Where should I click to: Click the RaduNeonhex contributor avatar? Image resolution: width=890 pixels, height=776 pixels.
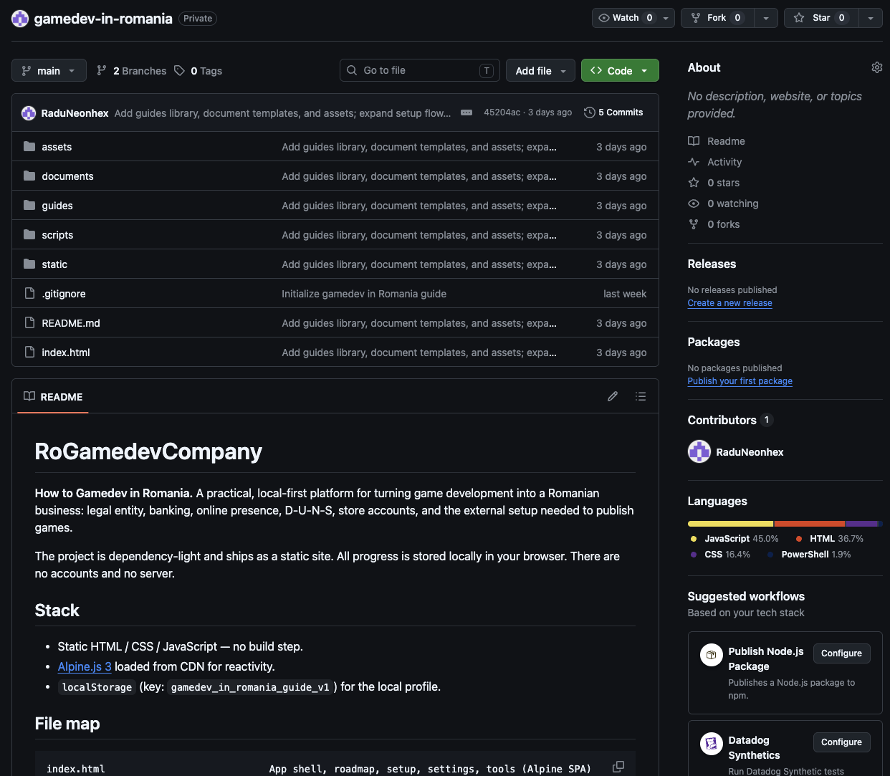pos(699,452)
